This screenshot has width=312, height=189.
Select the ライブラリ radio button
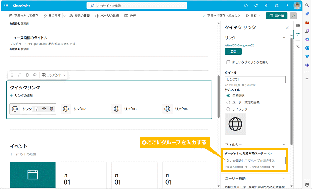point(228,109)
